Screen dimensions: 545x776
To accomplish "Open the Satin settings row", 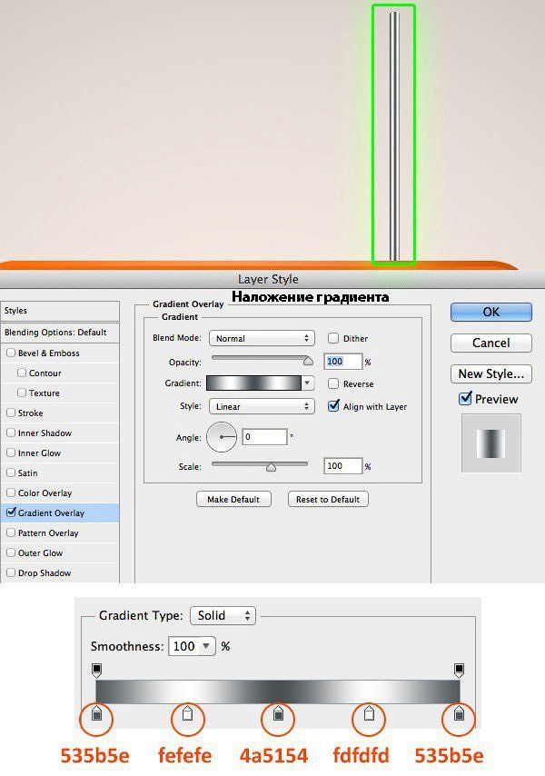I will pos(60,473).
